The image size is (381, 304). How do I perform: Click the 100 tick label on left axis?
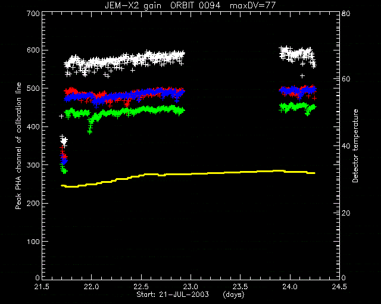[x=33, y=242]
